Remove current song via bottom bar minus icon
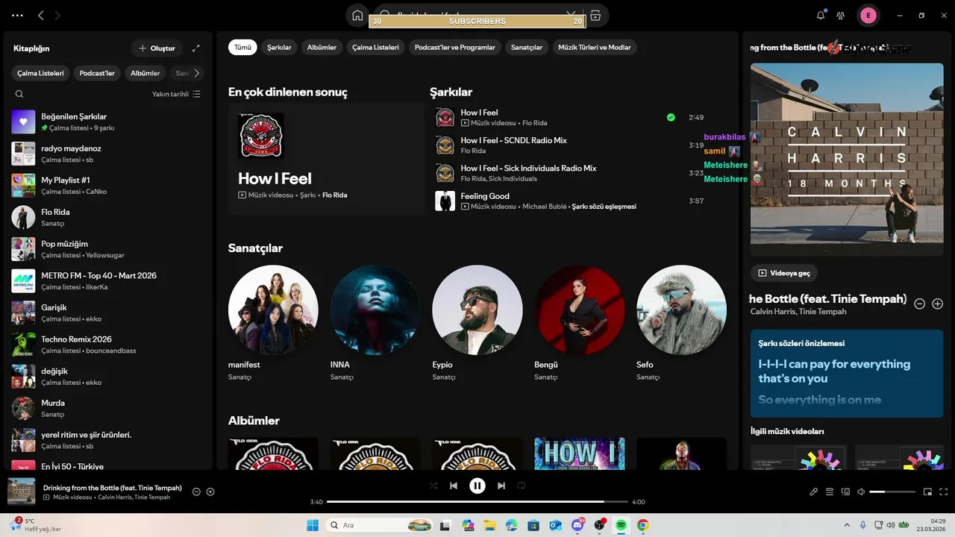Screen dimensions: 955x537 [x=196, y=492]
